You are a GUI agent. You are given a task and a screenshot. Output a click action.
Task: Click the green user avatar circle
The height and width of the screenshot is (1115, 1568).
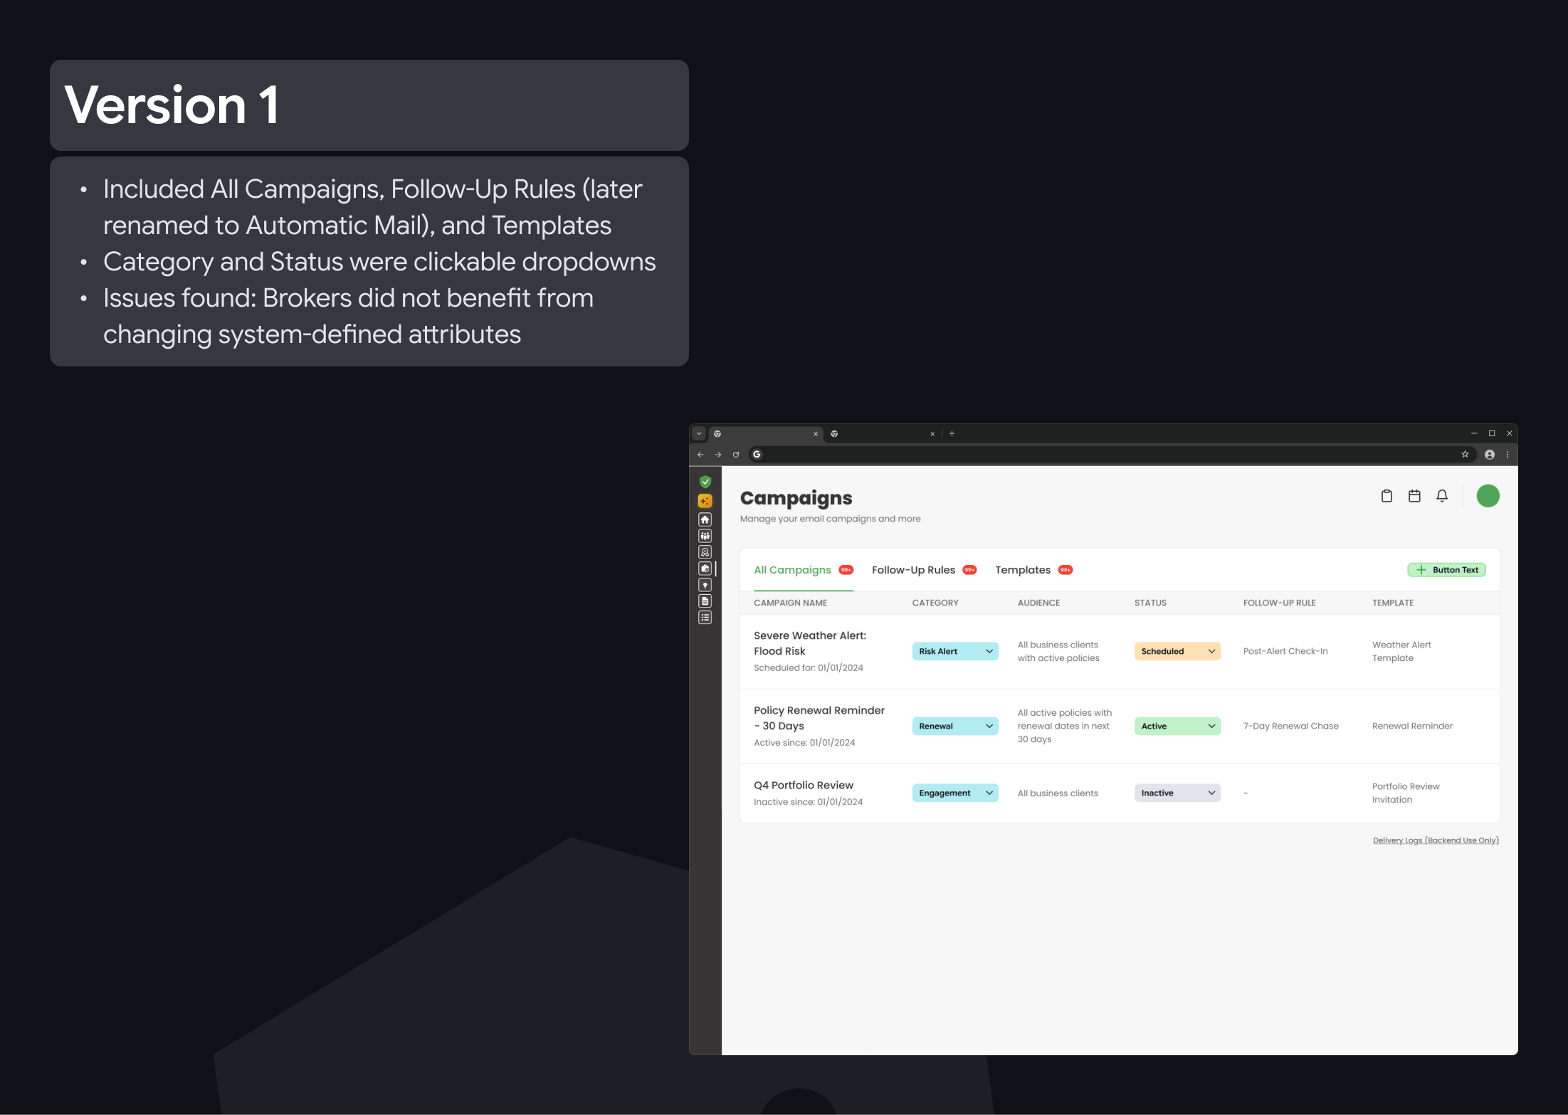click(1488, 496)
